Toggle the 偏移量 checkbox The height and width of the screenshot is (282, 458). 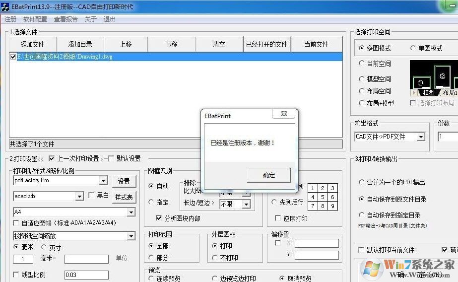(x=278, y=243)
